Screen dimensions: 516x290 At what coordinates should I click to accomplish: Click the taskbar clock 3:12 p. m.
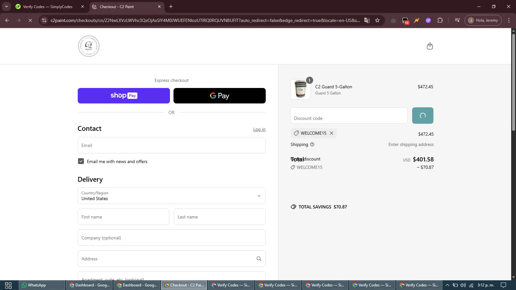486,285
